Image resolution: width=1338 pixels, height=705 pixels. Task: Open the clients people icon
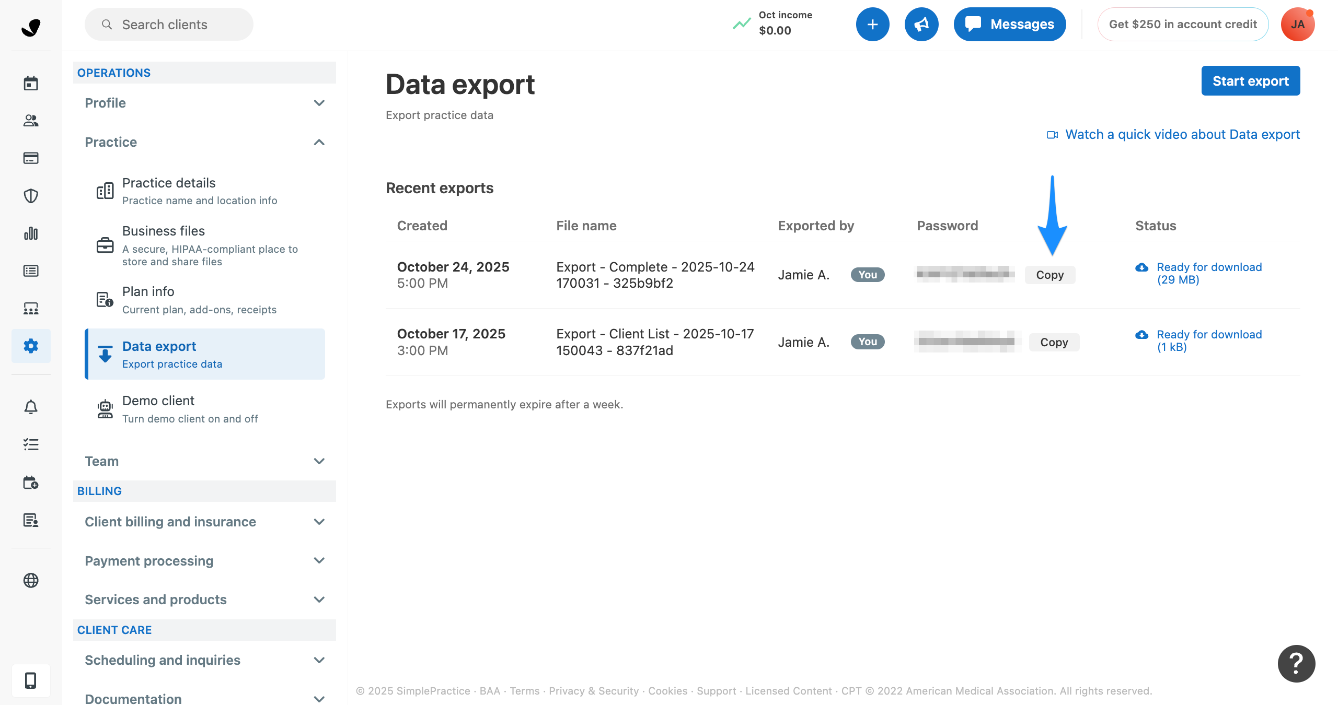31,121
